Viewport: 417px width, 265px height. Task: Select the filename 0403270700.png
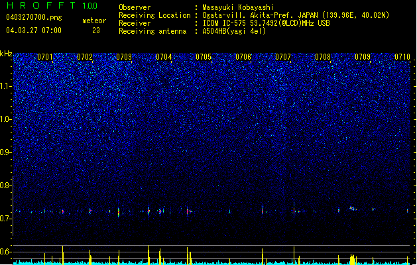coord(34,17)
